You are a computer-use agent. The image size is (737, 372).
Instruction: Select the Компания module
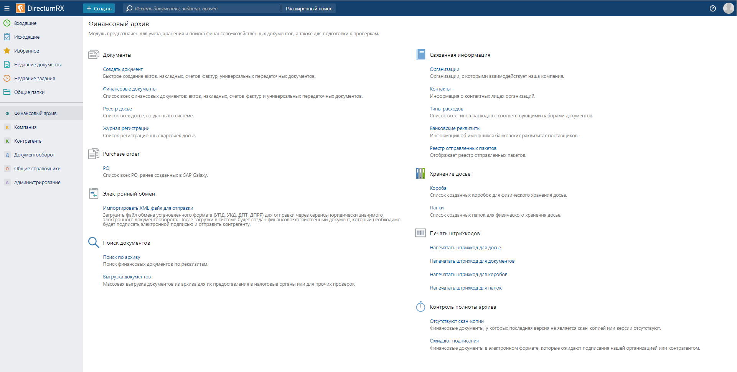[x=41, y=127]
